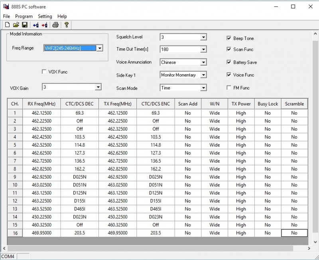The width and height of the screenshot is (319, 260).
Task: Click the CH. 16 row header
Action: pyautogui.click(x=15, y=233)
